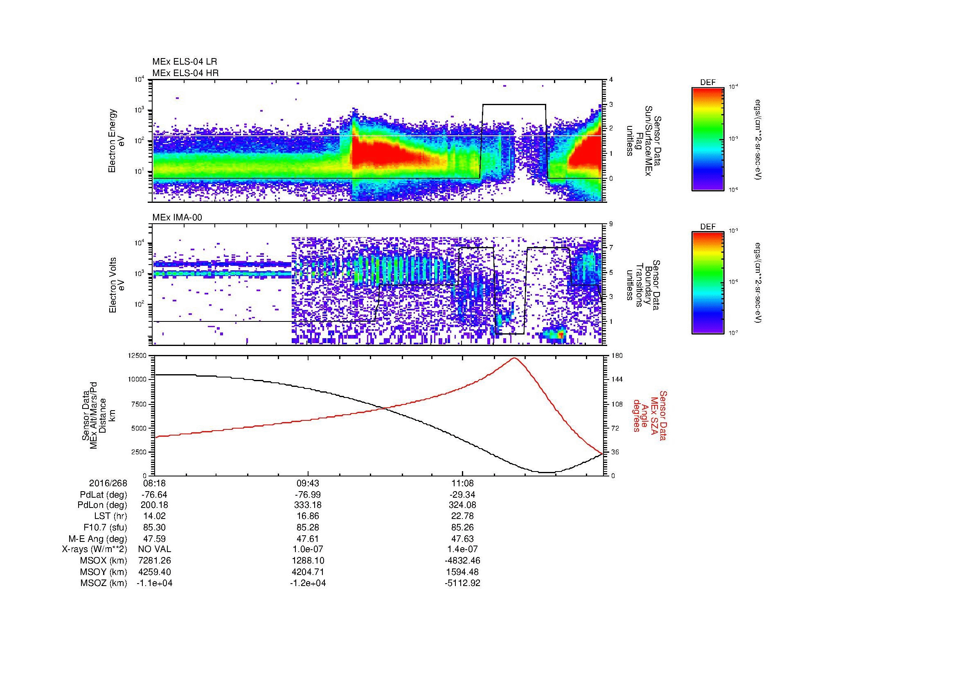This screenshot has height=676, width=957.
Task: Click the 'MEx Alt/Mars/Pd Distance km' axis label
Action: click(98, 416)
